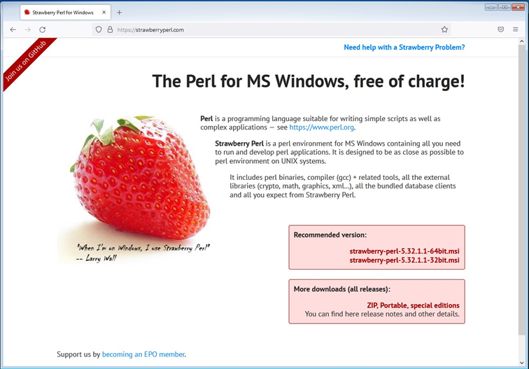Open the ZIP, Portable, special editions link

click(x=413, y=305)
